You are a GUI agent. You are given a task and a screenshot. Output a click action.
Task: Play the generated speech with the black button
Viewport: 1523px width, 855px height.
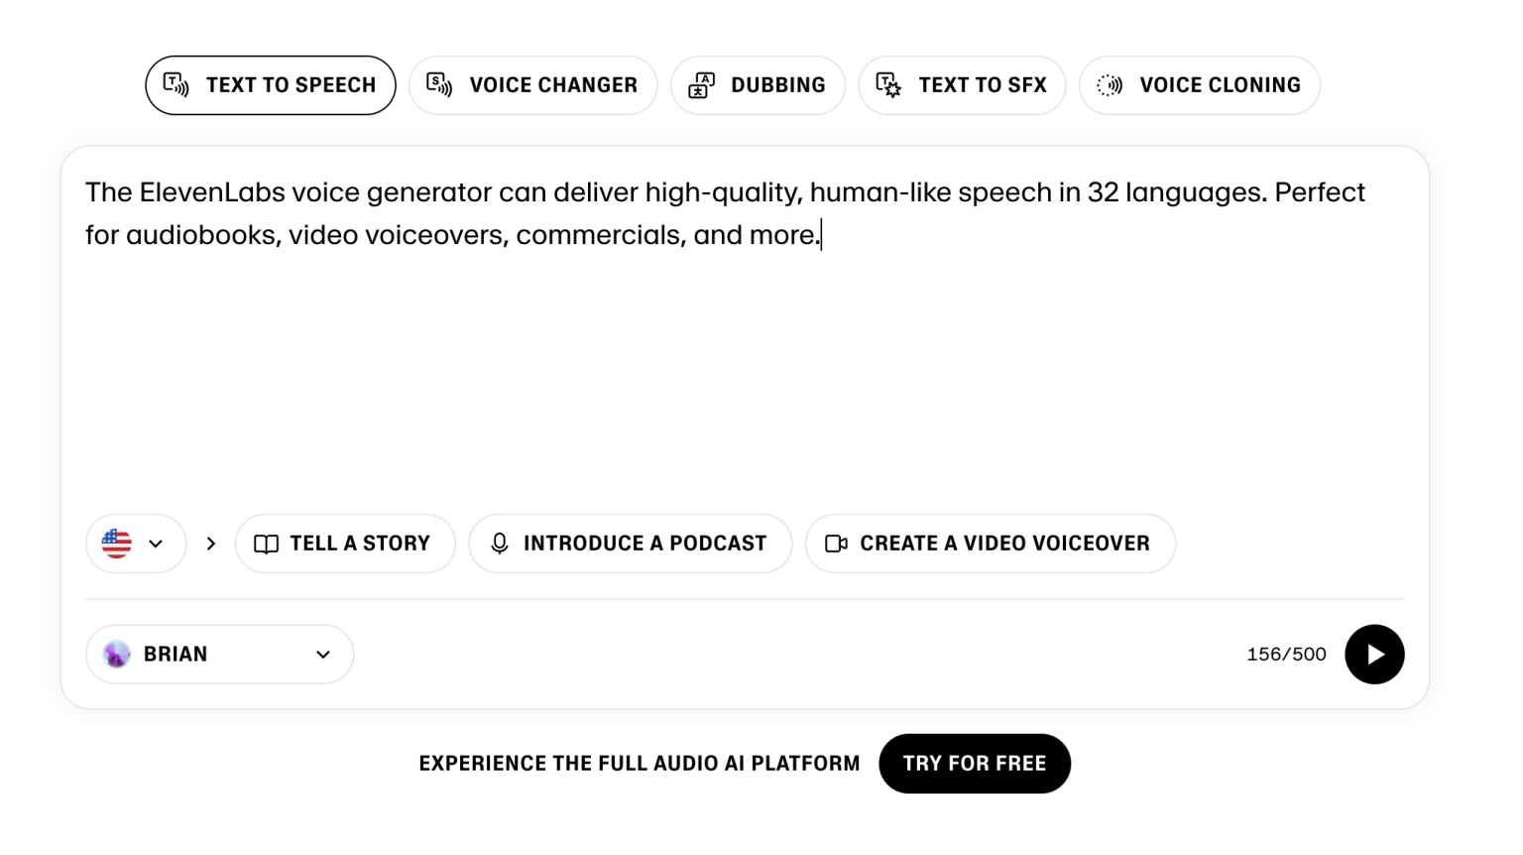point(1374,655)
